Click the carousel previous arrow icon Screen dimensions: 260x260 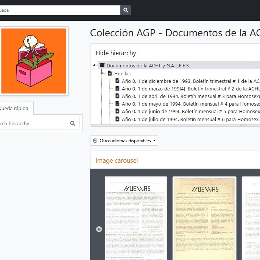coord(99,229)
